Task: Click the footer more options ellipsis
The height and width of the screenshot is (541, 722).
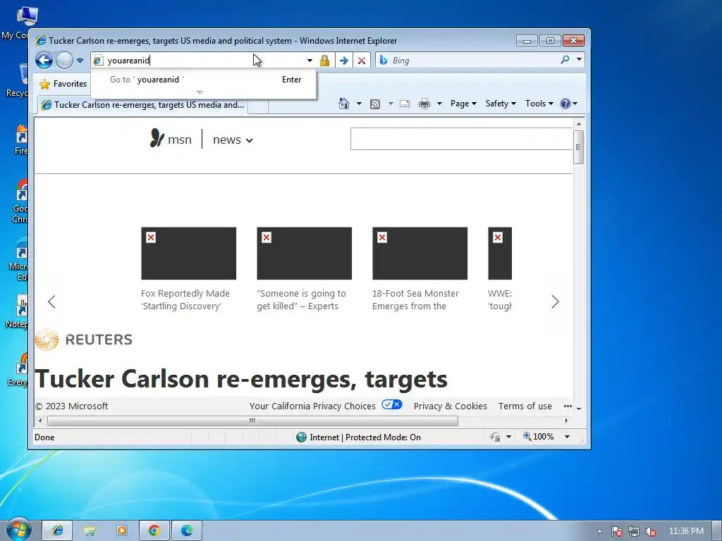Action: (x=568, y=406)
